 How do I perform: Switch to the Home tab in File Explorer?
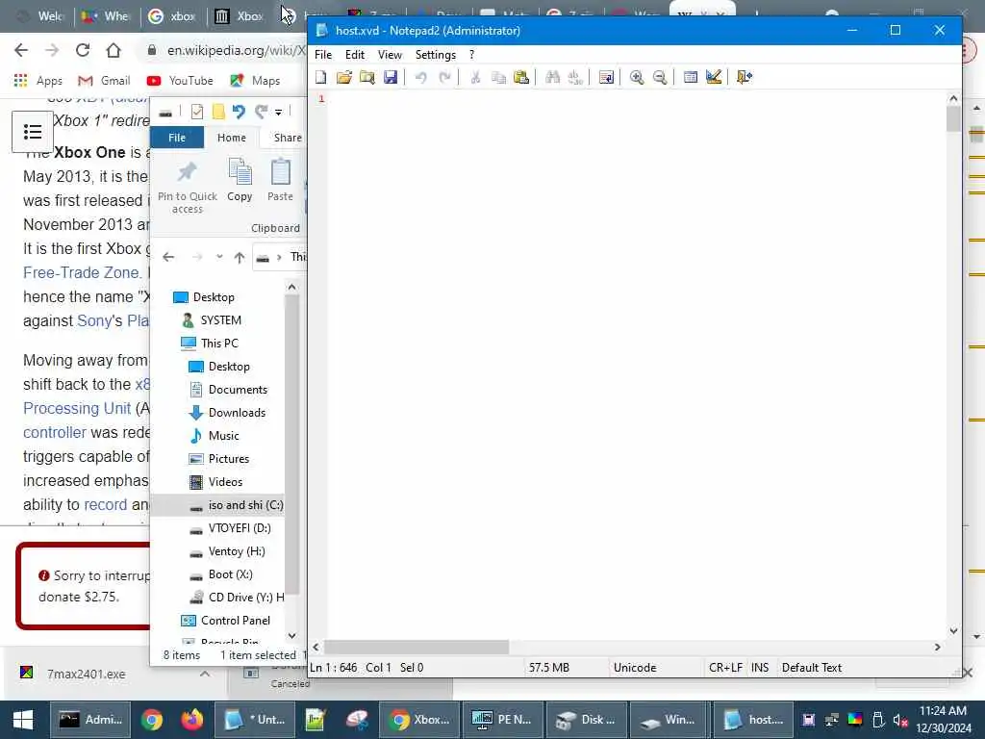tap(232, 138)
